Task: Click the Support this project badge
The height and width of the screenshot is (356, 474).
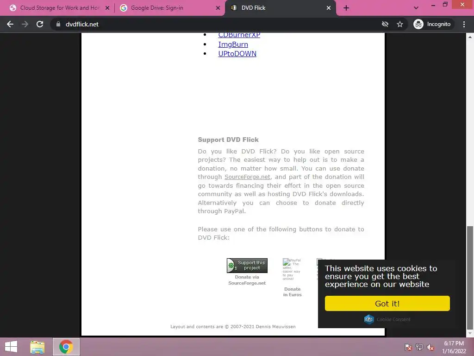Action: click(247, 266)
